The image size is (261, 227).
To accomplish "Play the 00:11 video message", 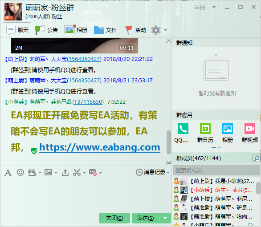I will [74, 46].
